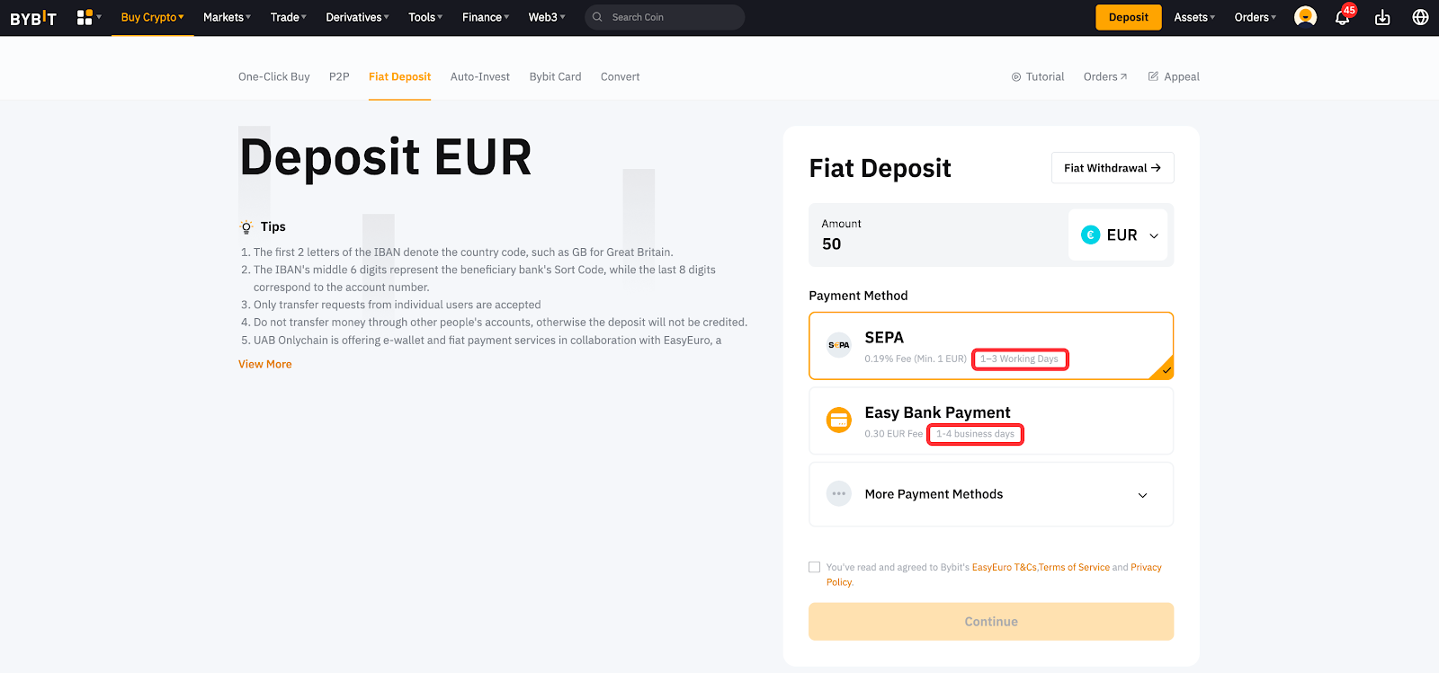Viewport: 1439px width, 673px height.
Task: Click View More under Tips
Action: click(265, 365)
